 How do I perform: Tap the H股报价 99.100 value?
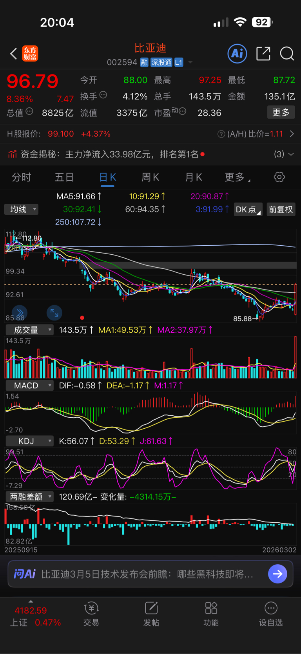coord(61,134)
